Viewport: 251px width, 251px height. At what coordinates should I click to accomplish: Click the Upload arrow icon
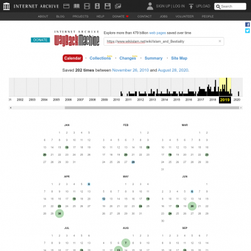click(x=191, y=6)
